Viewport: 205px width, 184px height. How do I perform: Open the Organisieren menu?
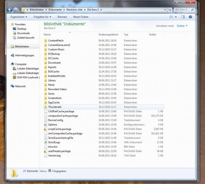pyautogui.click(x=19, y=17)
